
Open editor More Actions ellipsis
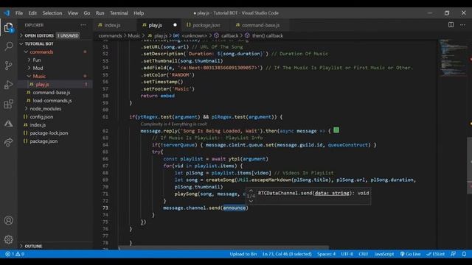coord(462,24)
